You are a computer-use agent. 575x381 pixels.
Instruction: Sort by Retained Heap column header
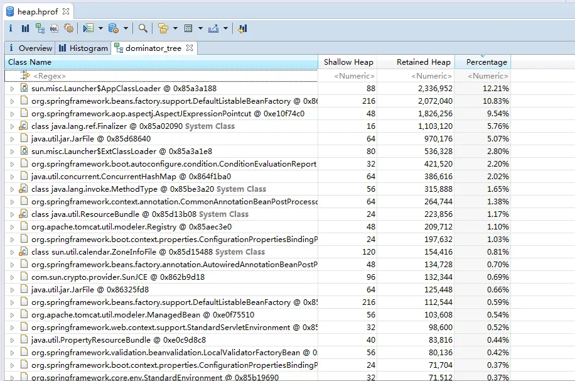[x=416, y=62]
